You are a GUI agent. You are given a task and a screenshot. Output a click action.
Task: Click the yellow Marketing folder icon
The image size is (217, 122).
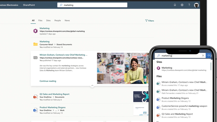click(x=35, y=44)
